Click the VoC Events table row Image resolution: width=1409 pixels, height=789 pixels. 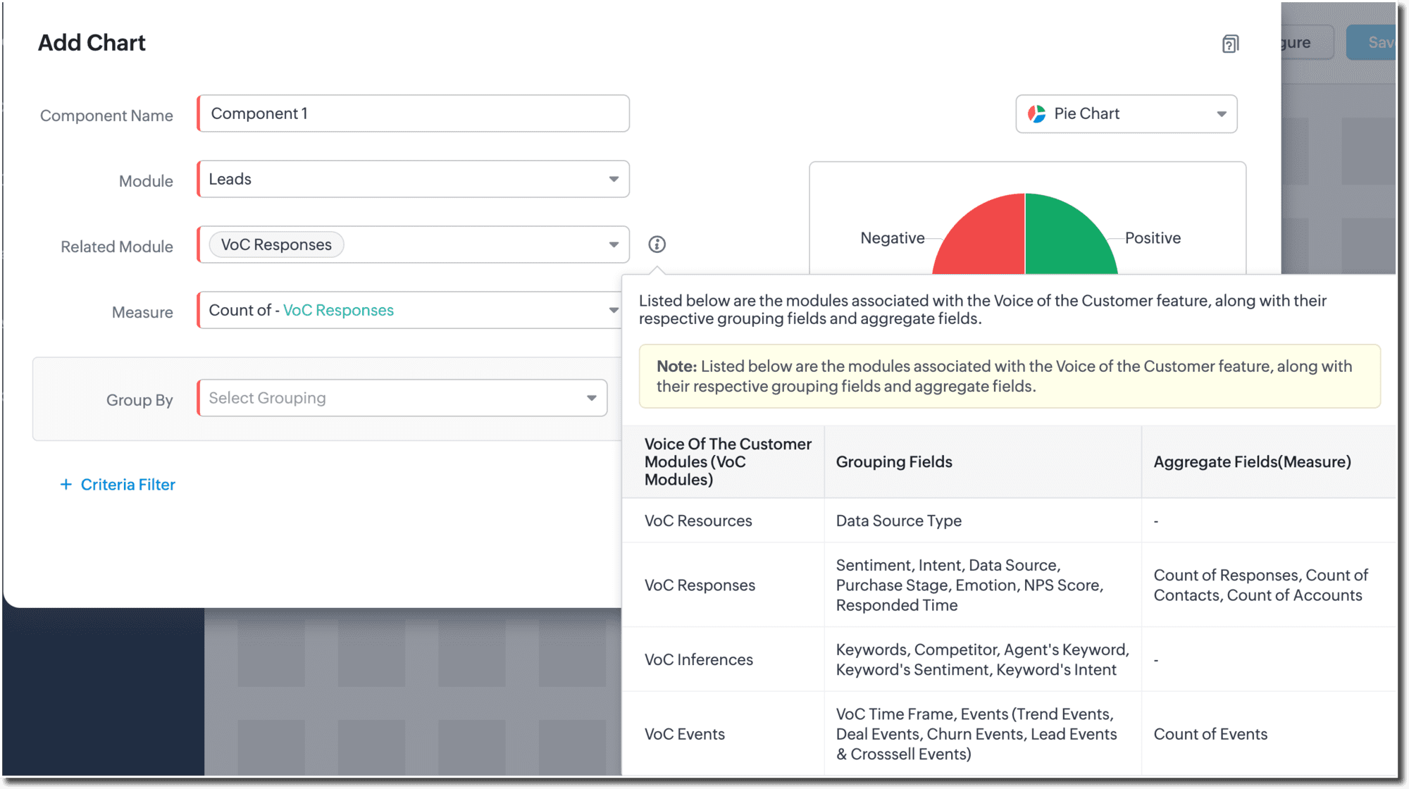pyautogui.click(x=684, y=734)
